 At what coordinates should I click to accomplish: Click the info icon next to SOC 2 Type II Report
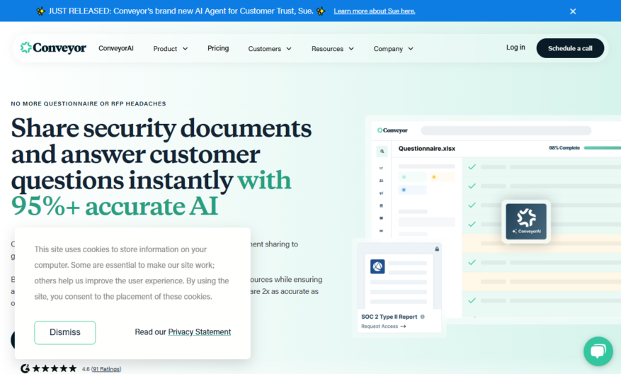[x=422, y=317]
